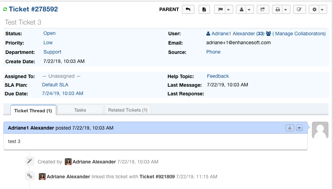
Task: Click the email adriane+1@enhancesoft.com text
Action: [238, 42]
